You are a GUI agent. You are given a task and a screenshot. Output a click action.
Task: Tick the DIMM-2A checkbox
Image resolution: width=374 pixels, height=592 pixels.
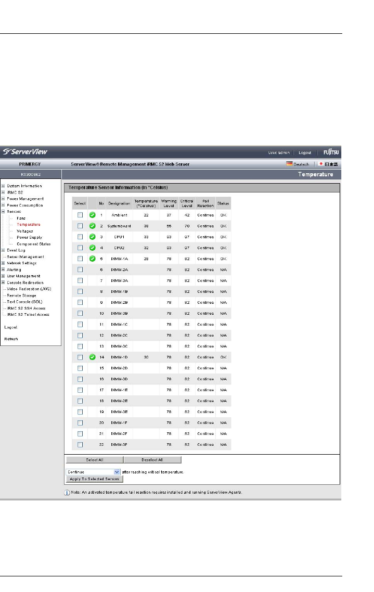pyautogui.click(x=80, y=269)
